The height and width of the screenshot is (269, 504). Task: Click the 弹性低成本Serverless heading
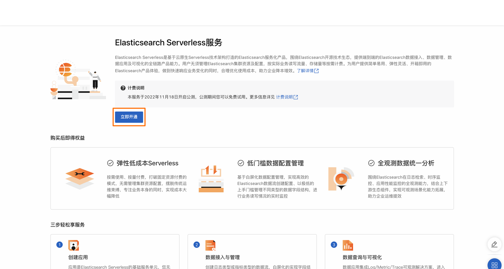tap(147, 163)
